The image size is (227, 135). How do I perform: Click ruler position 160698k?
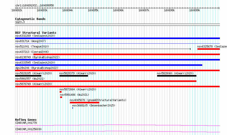pos(169,10)
